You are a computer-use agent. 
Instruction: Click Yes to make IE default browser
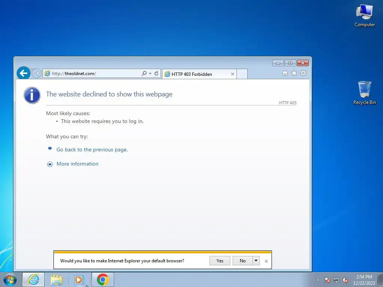220,260
